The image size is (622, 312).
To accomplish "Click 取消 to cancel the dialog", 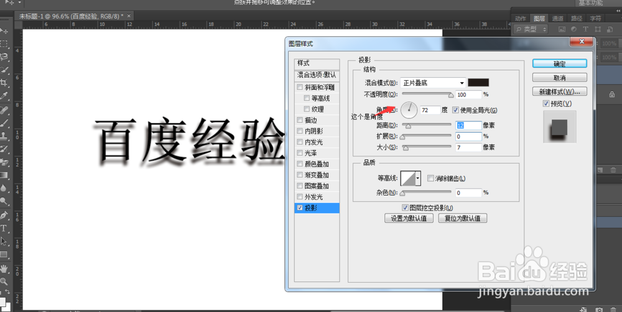I will pyautogui.click(x=559, y=77).
